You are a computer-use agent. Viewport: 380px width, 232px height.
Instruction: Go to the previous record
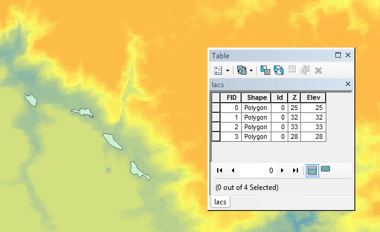233,171
